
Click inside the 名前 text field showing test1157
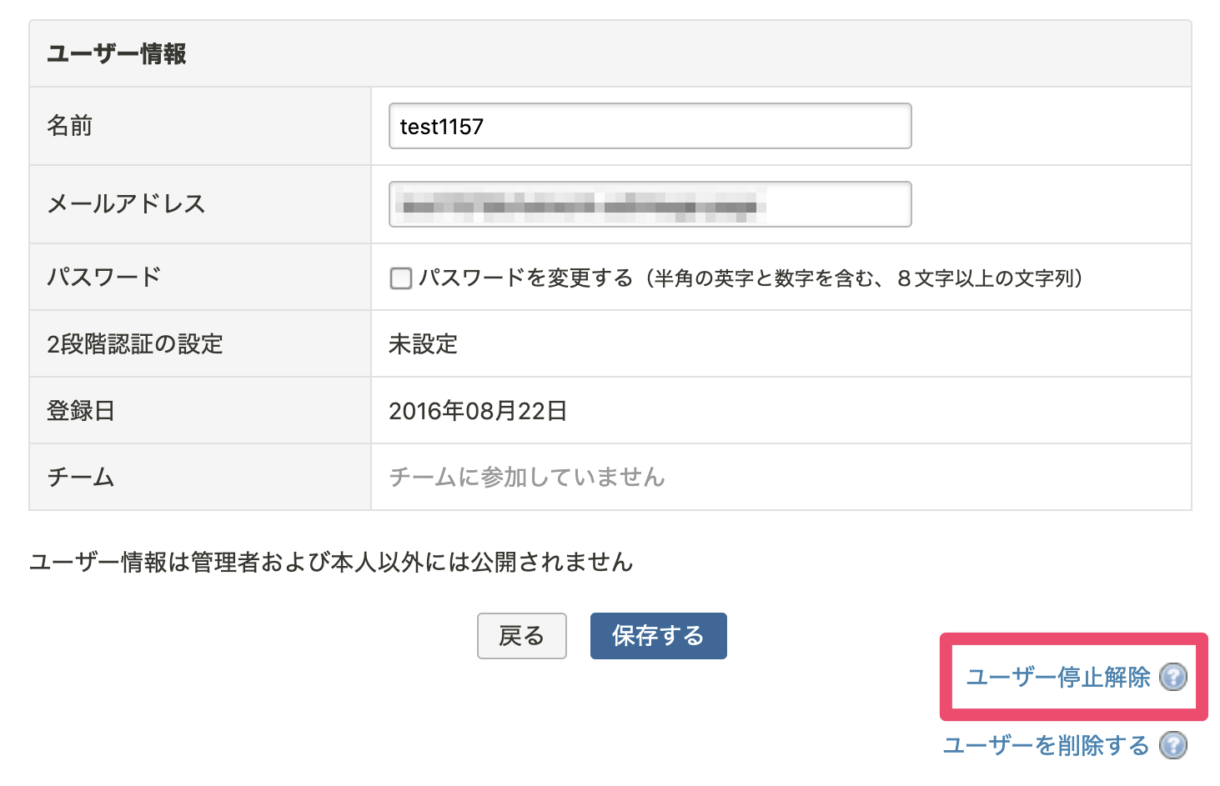coord(650,126)
